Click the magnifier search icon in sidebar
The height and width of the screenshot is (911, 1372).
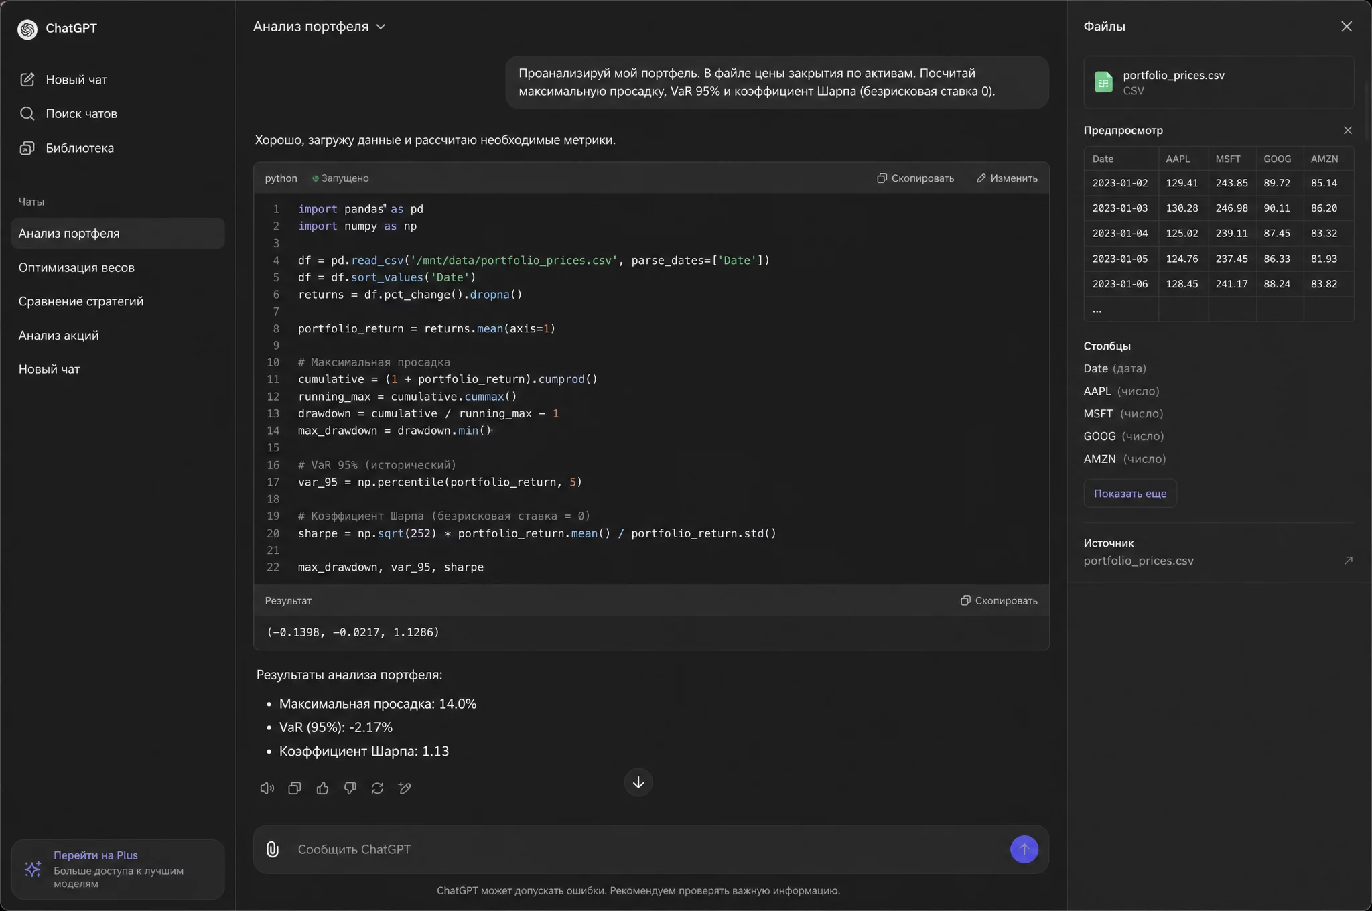tap(27, 113)
